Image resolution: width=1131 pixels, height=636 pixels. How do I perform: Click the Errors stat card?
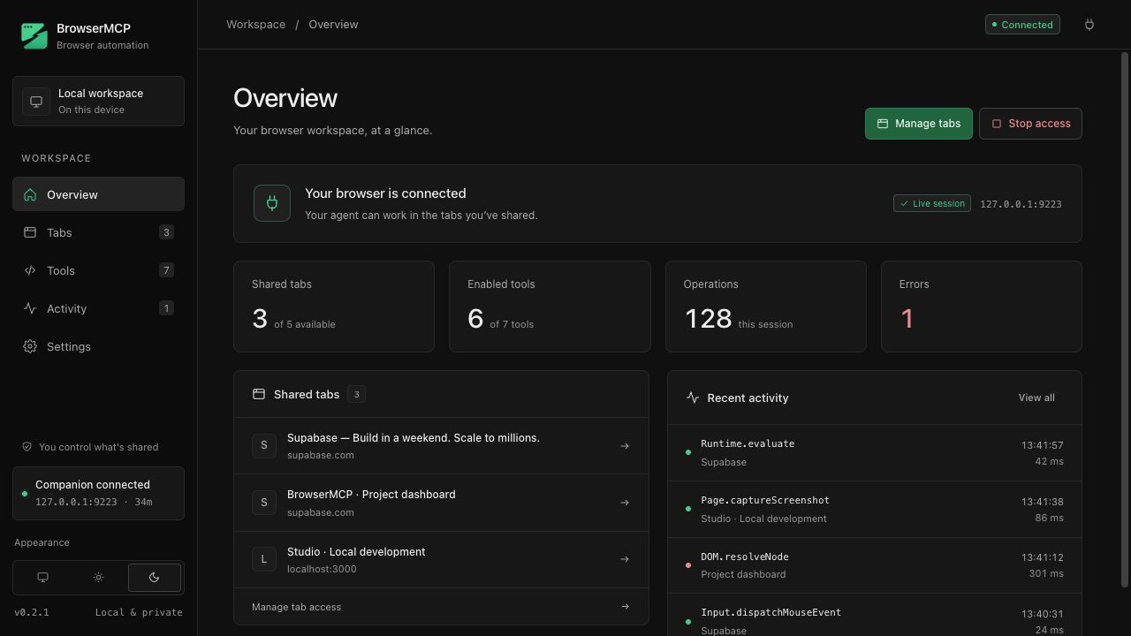point(982,307)
